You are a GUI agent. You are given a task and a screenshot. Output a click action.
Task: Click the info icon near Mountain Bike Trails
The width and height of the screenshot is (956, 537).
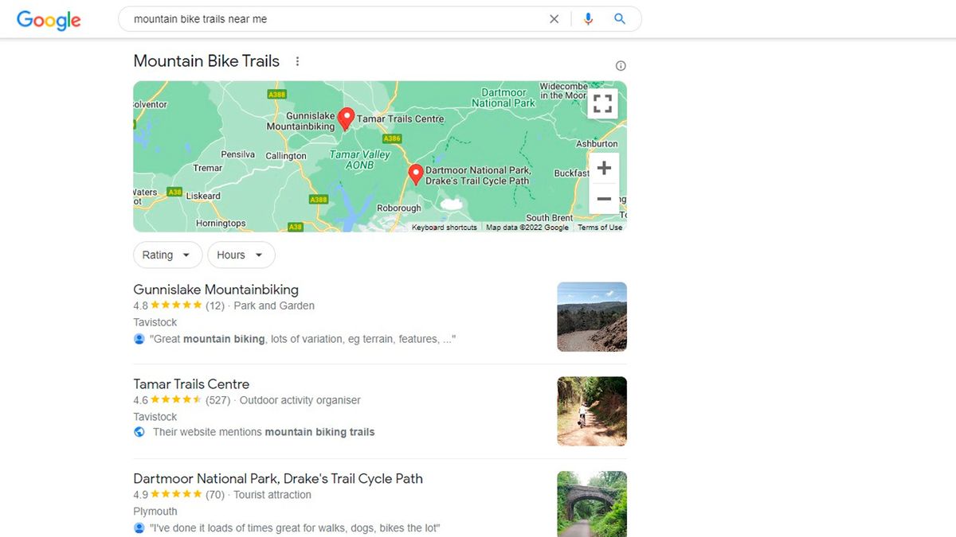tap(620, 65)
